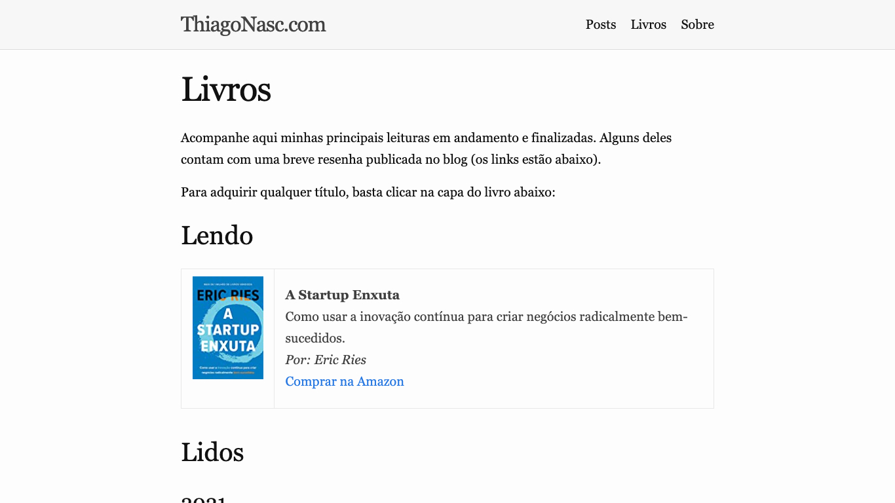895x503 pixels.
Task: Select the Livros page heading
Action: 226,90
